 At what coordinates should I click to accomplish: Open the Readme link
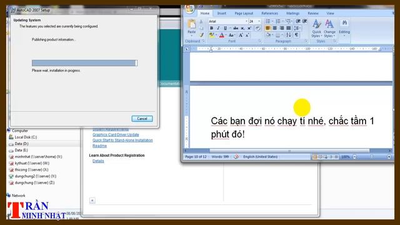99,146
